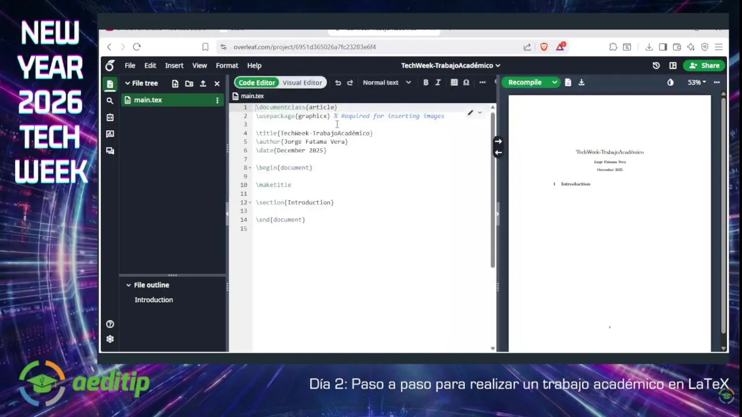Viewport: 742px width, 417px height.
Task: Undo the last edit
Action: (338, 83)
